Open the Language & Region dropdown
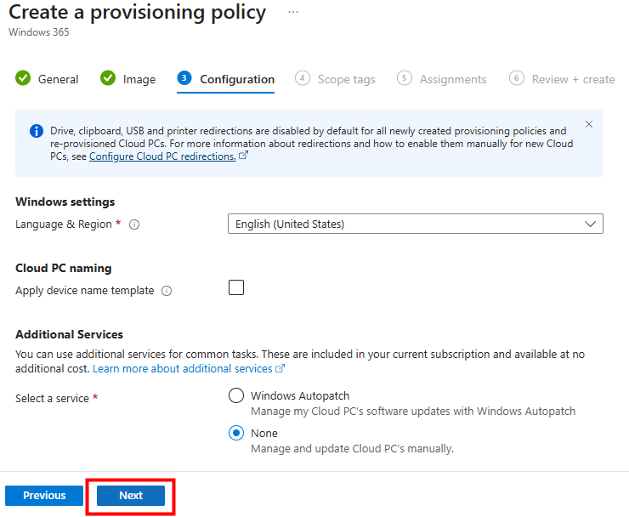 pyautogui.click(x=416, y=224)
